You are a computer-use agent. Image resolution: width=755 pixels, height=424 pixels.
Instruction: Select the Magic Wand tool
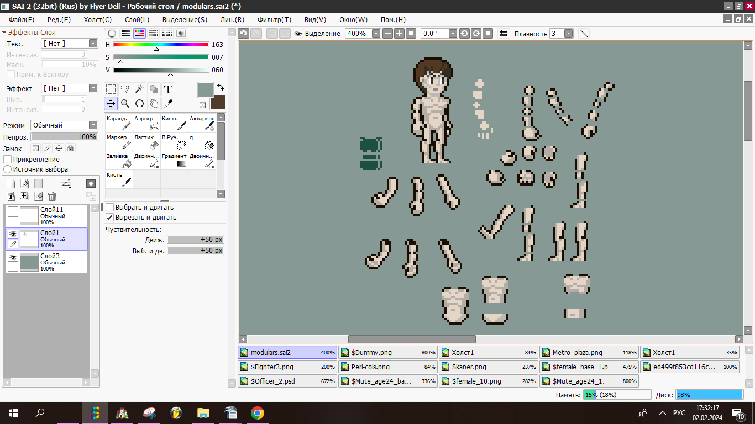pos(140,89)
